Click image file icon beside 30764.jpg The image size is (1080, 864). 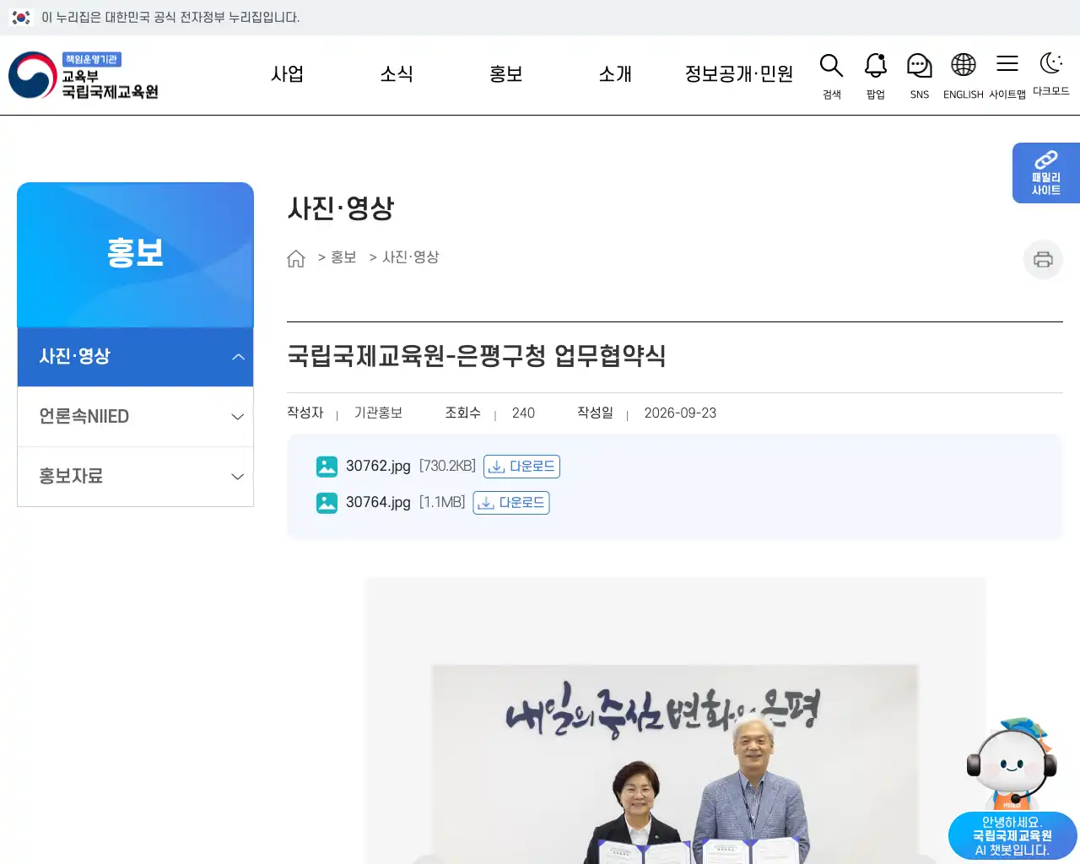327,503
